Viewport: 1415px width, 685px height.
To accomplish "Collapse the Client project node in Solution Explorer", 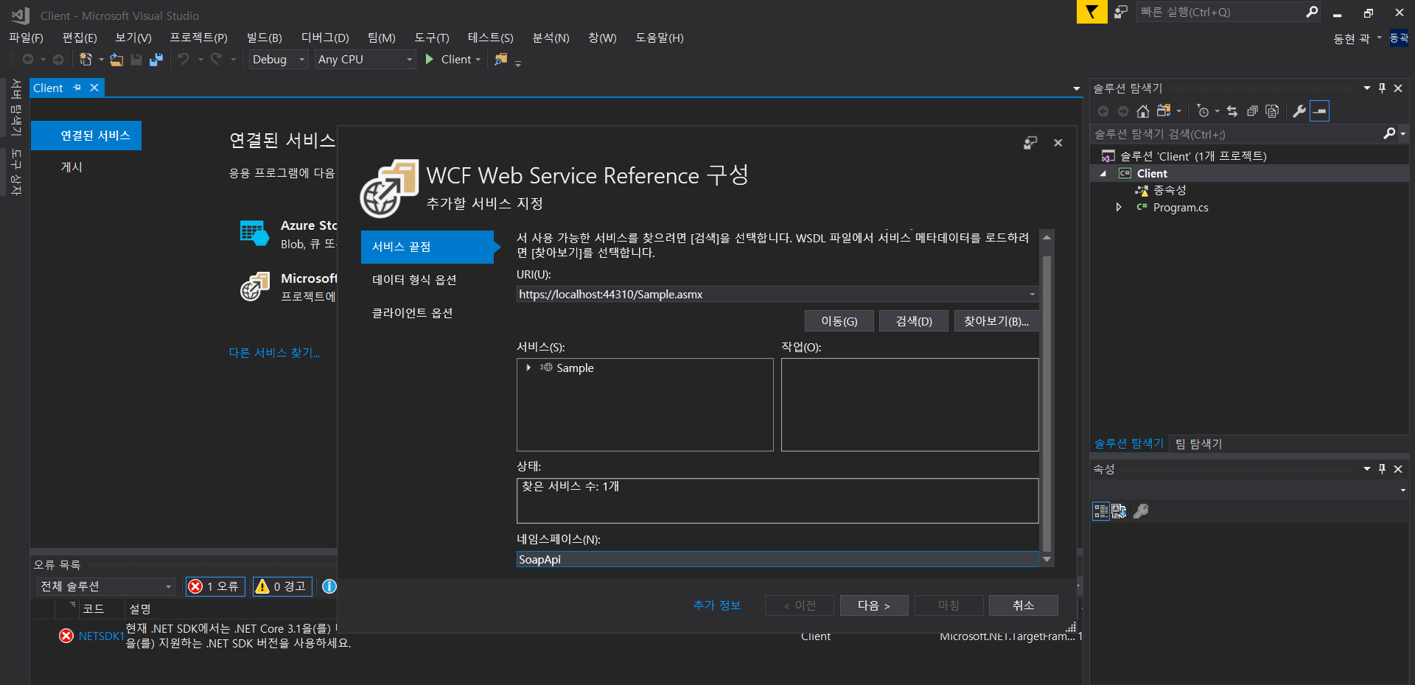I will (x=1103, y=174).
